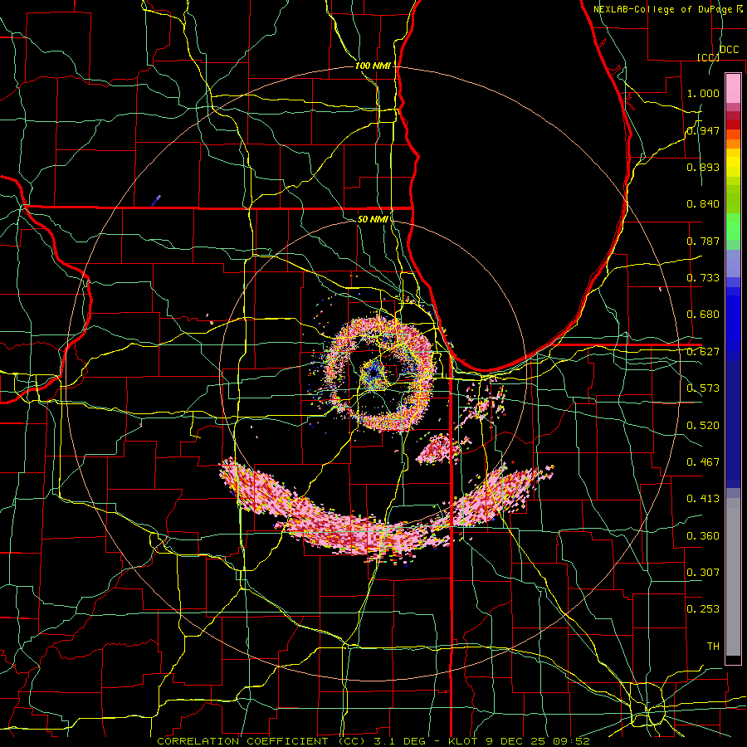Pick the light pink color at scale top

click(733, 88)
